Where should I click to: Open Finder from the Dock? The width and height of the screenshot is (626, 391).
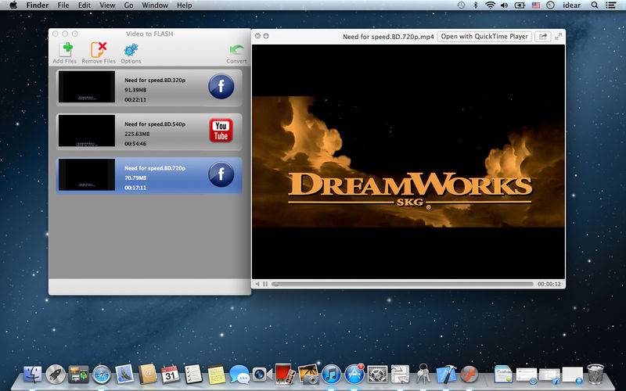pos(32,375)
